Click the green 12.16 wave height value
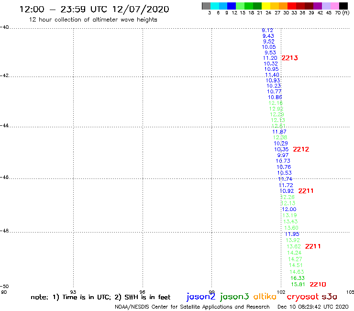This screenshot has height=311, width=354. coord(276,103)
